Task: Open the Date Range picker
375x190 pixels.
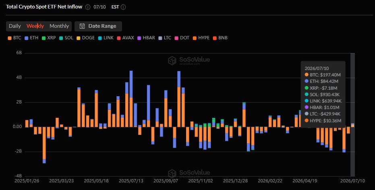Action: click(x=98, y=26)
